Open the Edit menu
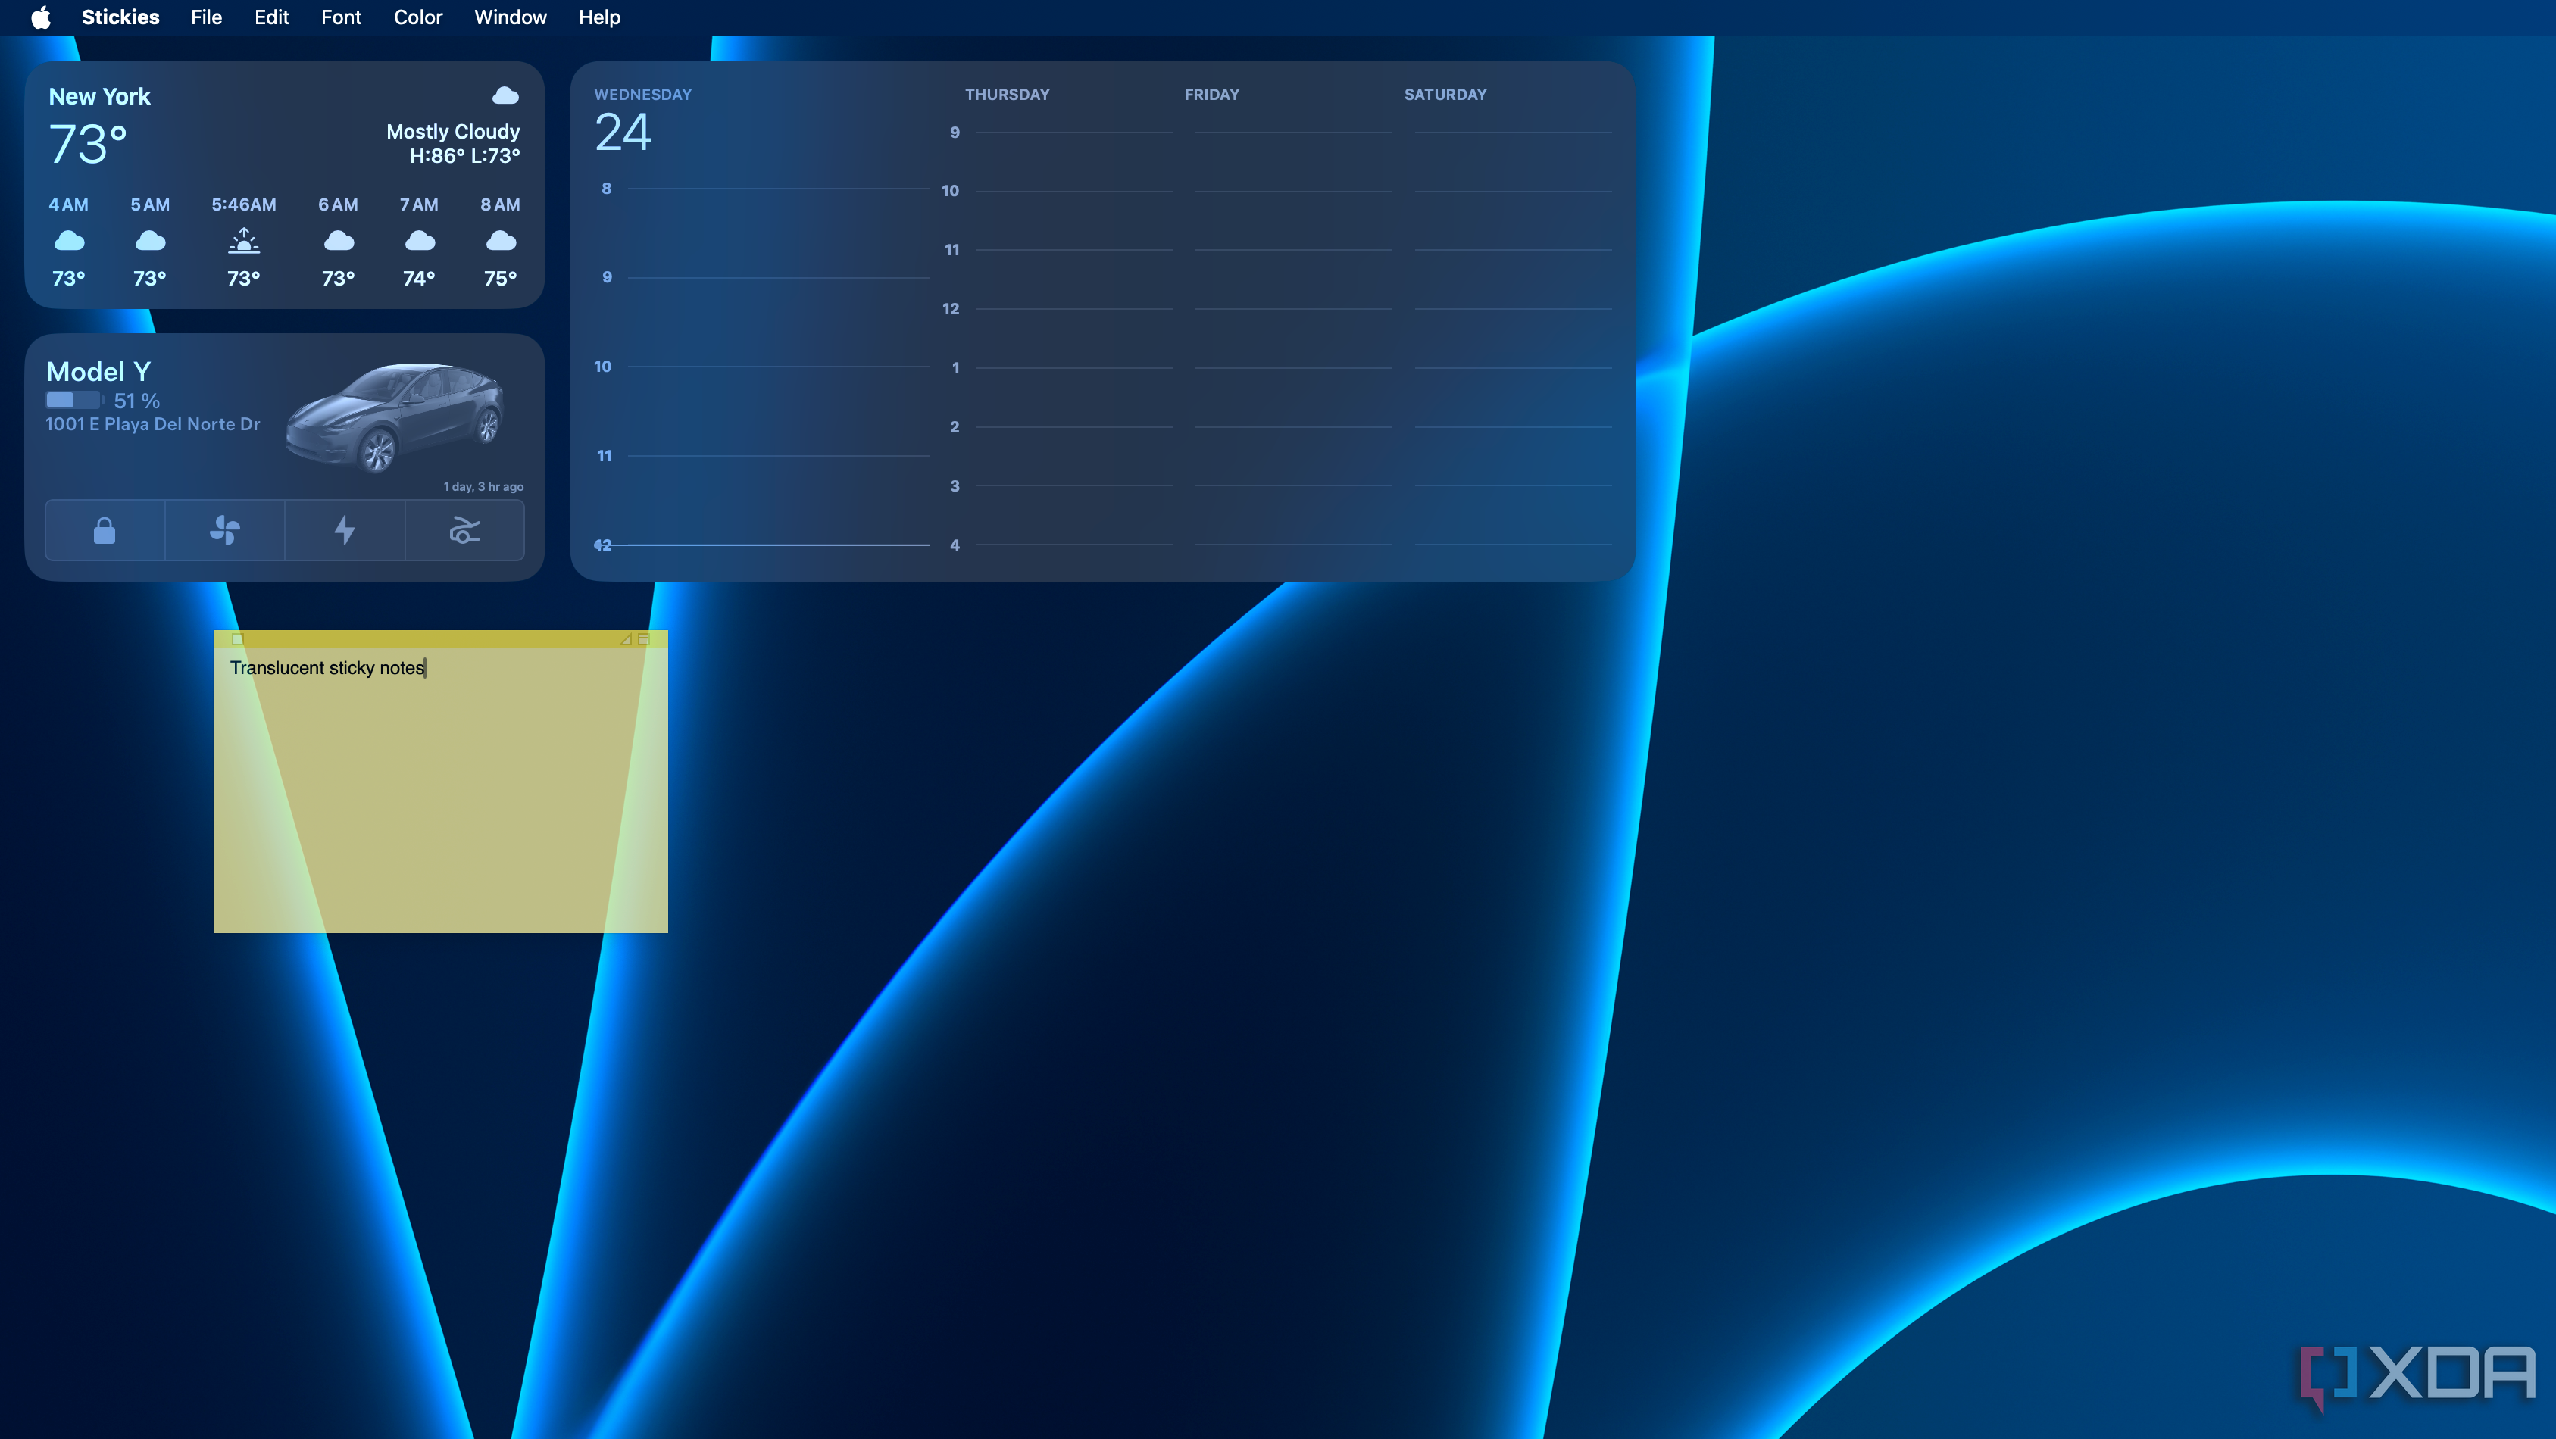 point(271,18)
